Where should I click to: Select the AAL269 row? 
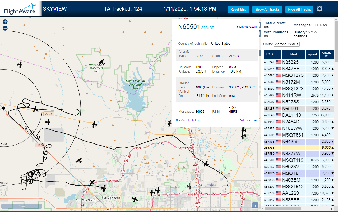(x=299, y=193)
